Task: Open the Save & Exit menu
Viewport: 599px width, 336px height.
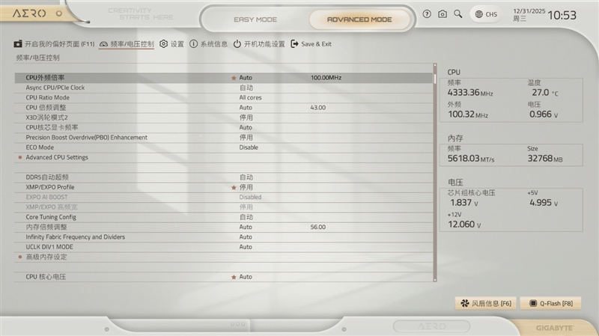Action: pyautogui.click(x=311, y=44)
